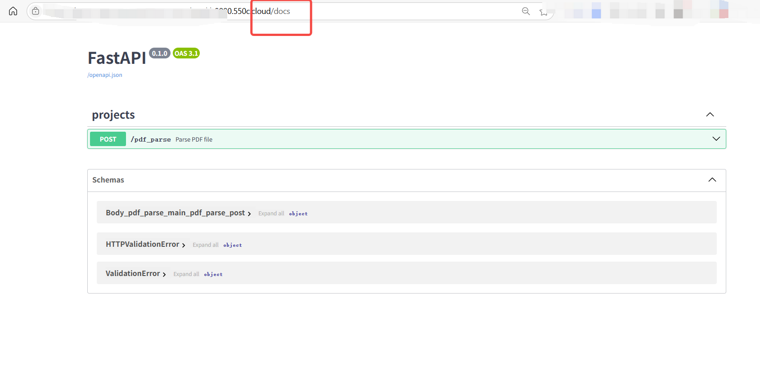This screenshot has width=760, height=374.
Task: Collapse the projects section with its chevron
Action: click(x=710, y=115)
